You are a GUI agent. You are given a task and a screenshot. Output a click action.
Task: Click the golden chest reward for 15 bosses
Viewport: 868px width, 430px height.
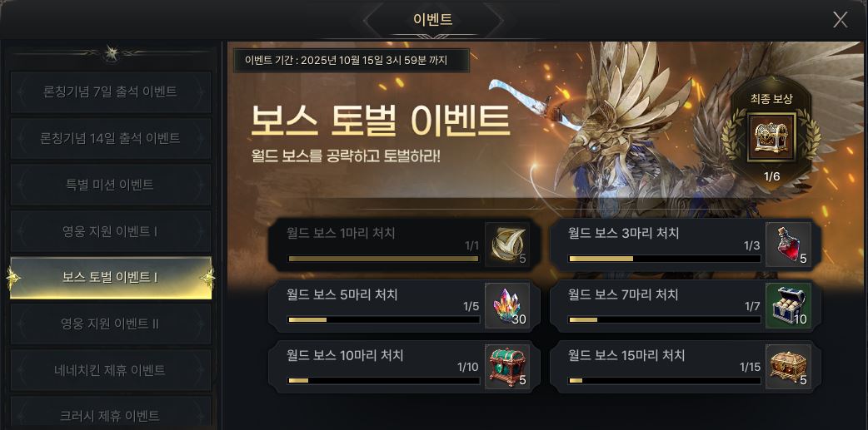tap(788, 367)
